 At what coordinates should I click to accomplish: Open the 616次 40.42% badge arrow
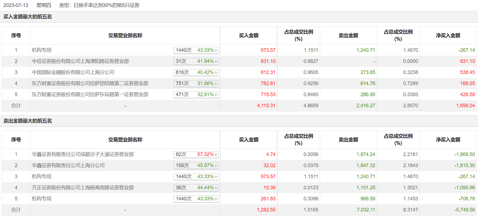click(x=216, y=73)
